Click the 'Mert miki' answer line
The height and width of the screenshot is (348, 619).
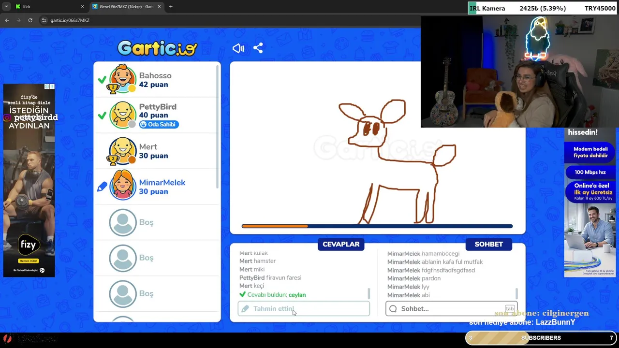tap(252, 269)
